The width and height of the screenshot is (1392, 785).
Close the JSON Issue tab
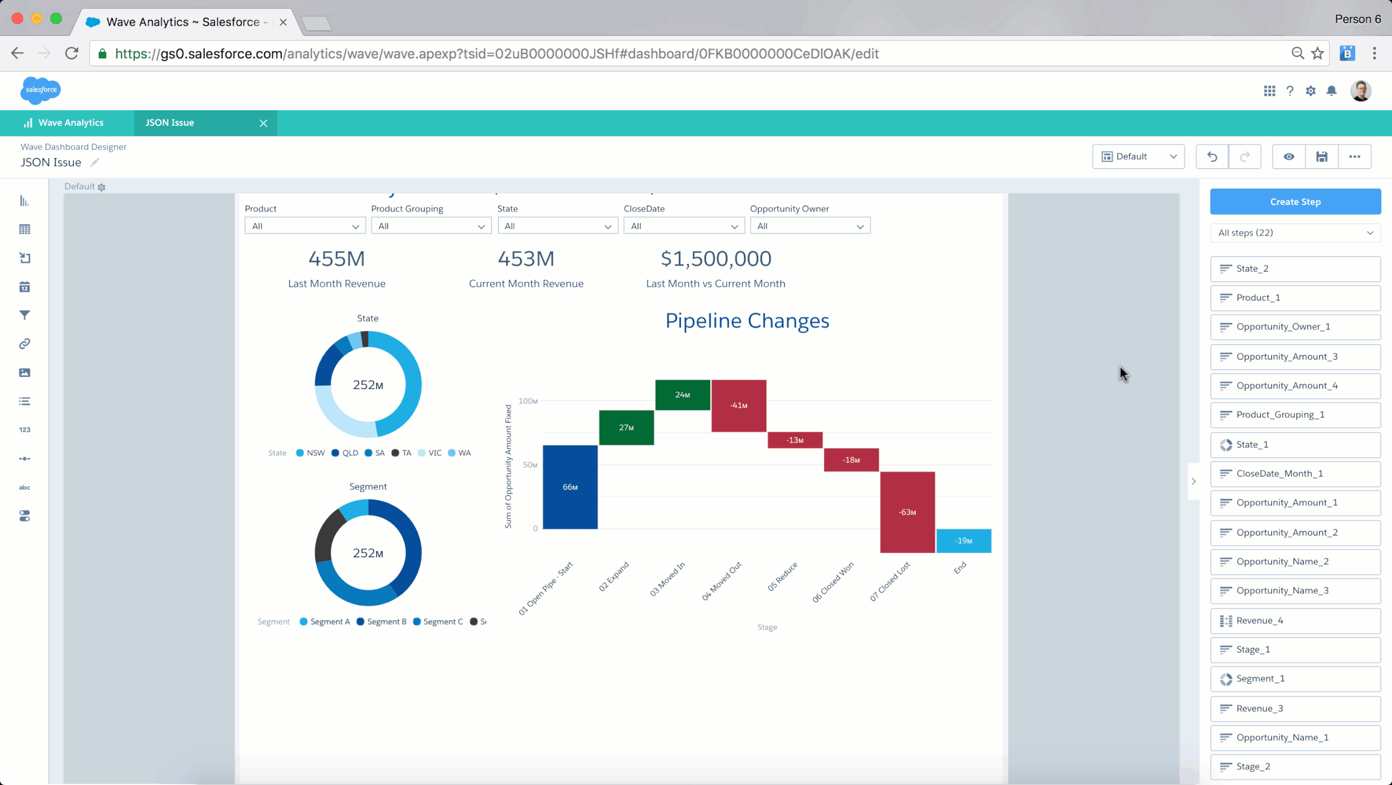263,123
